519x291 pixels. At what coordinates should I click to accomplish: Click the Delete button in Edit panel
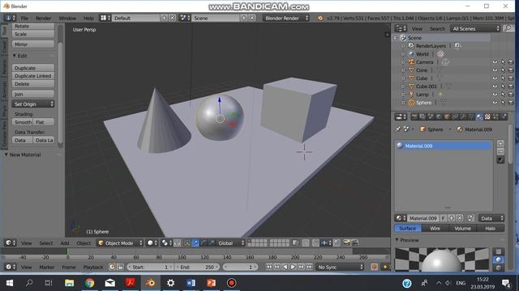point(33,84)
